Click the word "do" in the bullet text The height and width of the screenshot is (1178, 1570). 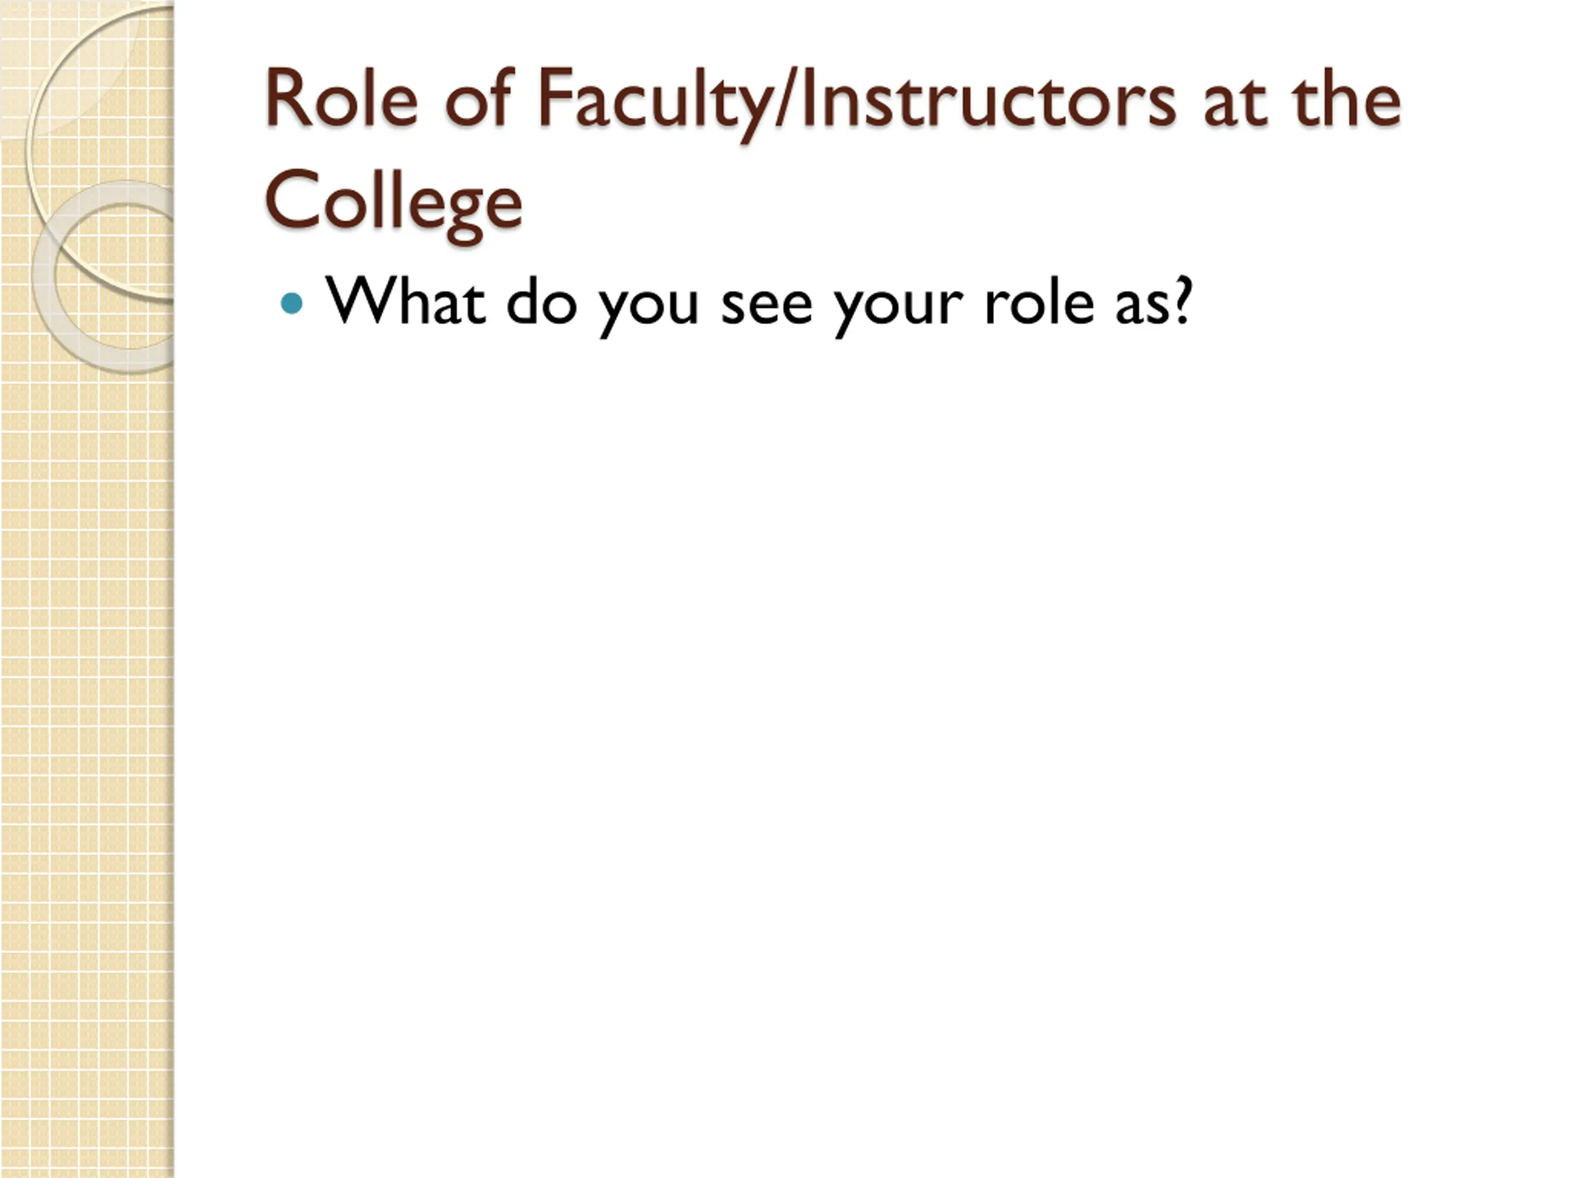pyautogui.click(x=541, y=301)
